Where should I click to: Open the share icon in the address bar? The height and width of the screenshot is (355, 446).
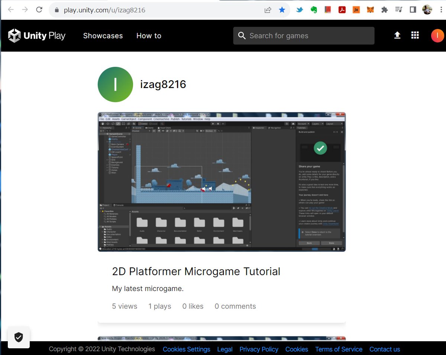click(268, 10)
